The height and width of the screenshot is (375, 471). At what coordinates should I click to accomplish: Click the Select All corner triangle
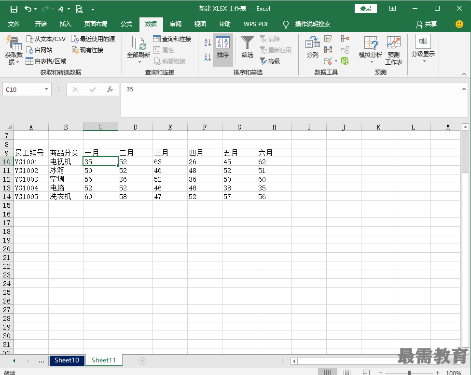[9, 127]
